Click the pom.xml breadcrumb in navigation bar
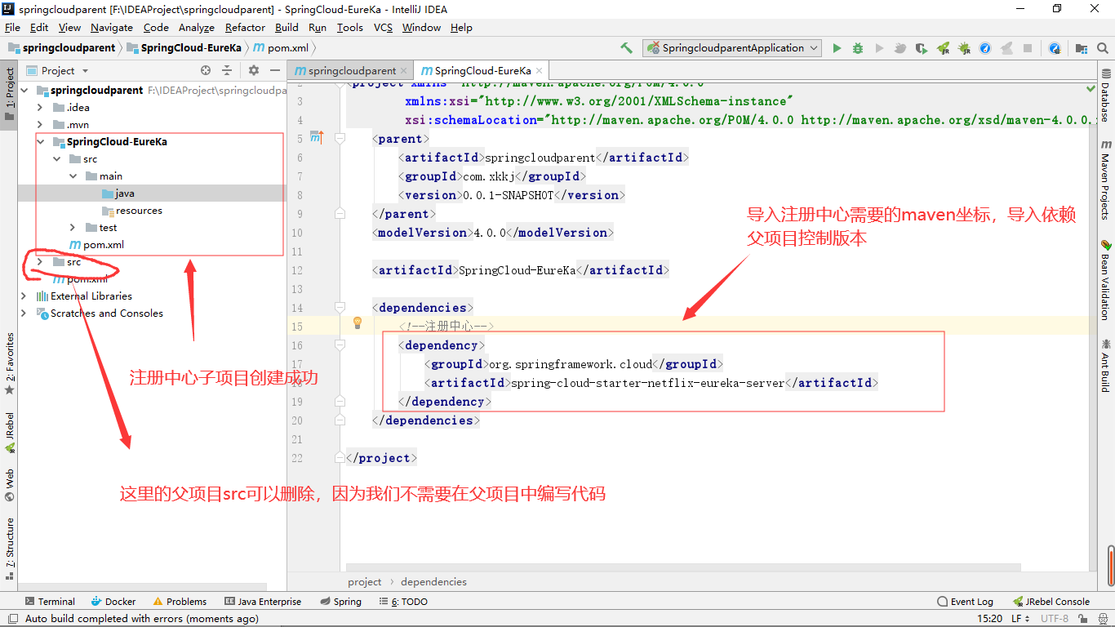This screenshot has height=627, width=1115. pyautogui.click(x=281, y=48)
